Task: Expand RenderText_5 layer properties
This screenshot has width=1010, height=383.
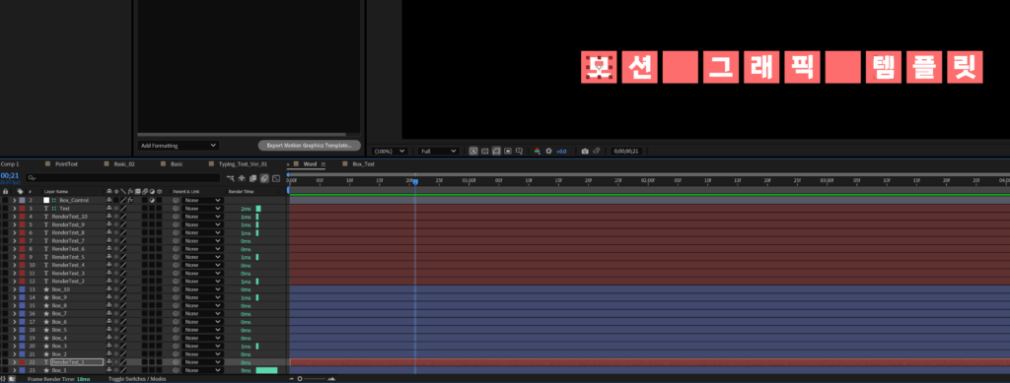Action: pyautogui.click(x=14, y=257)
